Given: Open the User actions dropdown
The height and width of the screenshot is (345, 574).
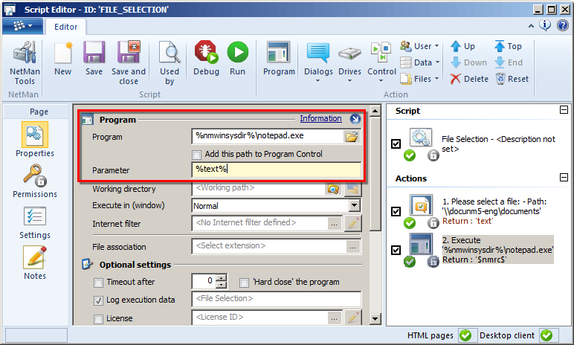Looking at the screenshot, I should tap(419, 46).
